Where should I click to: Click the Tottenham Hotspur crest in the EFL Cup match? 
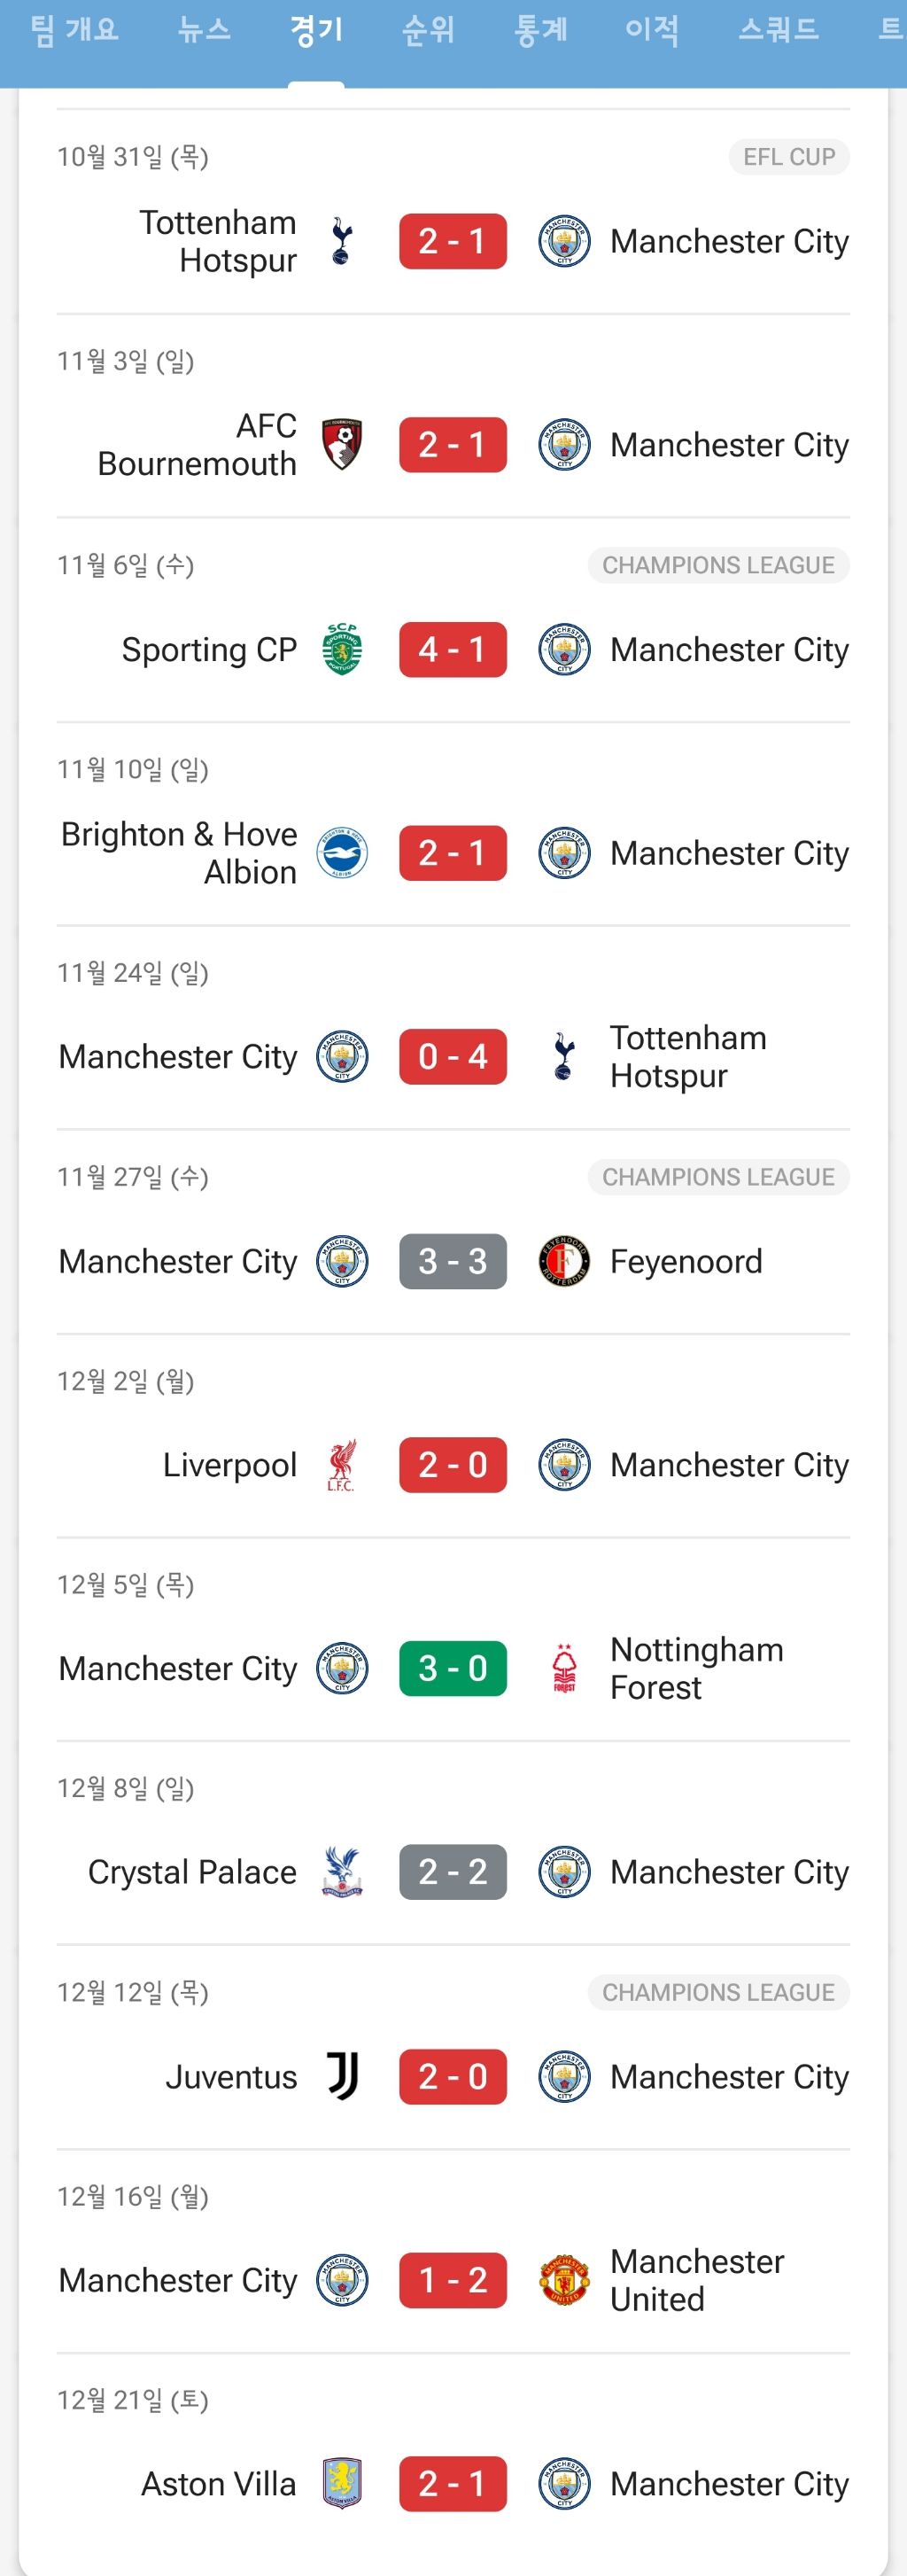(x=342, y=241)
